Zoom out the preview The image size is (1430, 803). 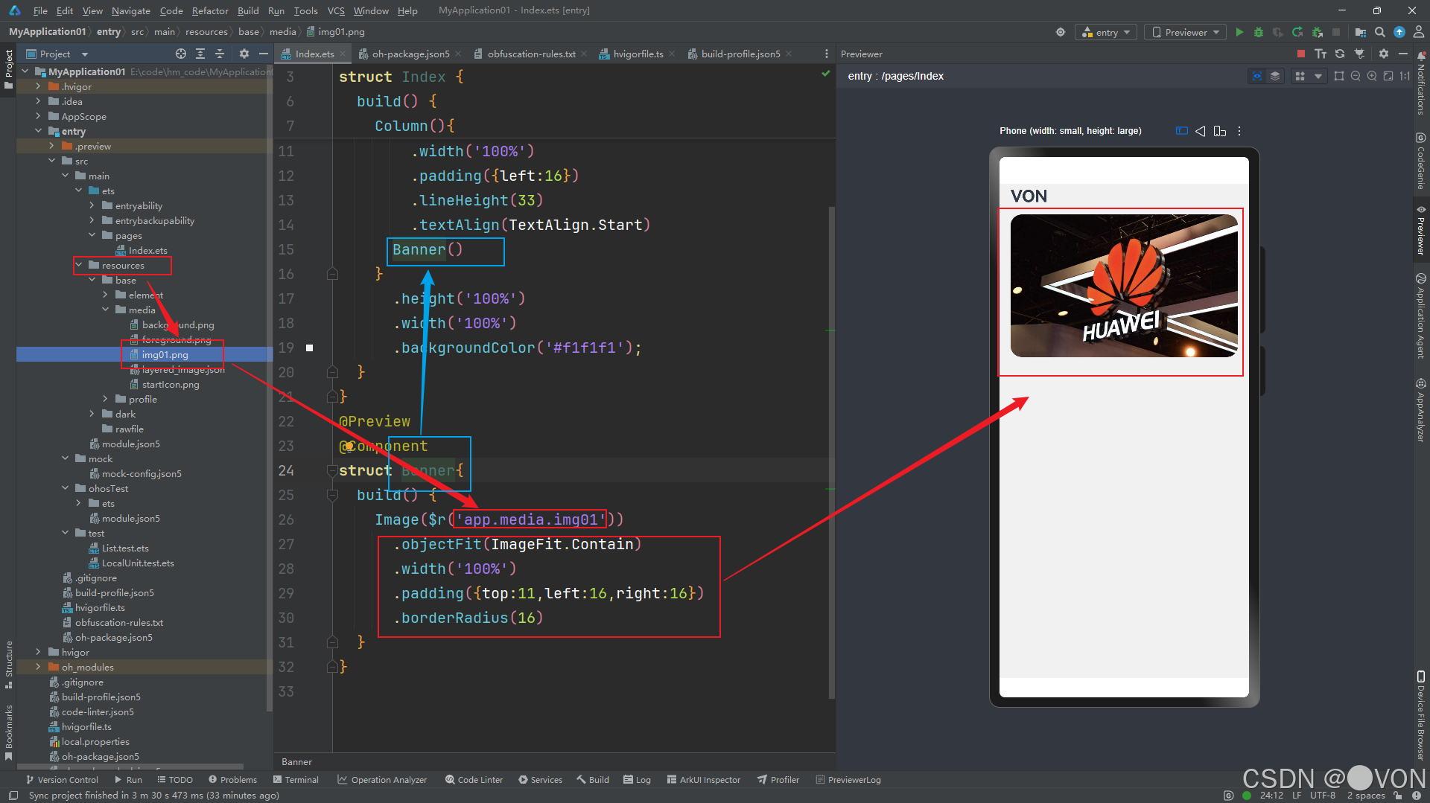pyautogui.click(x=1356, y=76)
